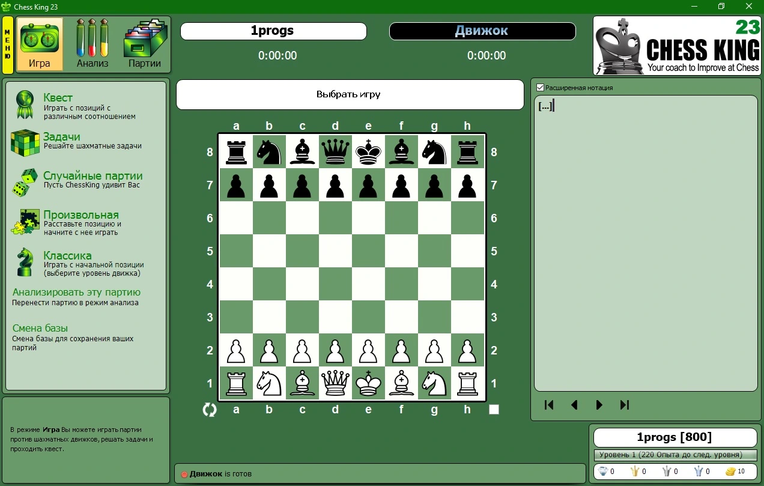764x486 pixels.
Task: Step forward one move
Action: click(x=599, y=405)
